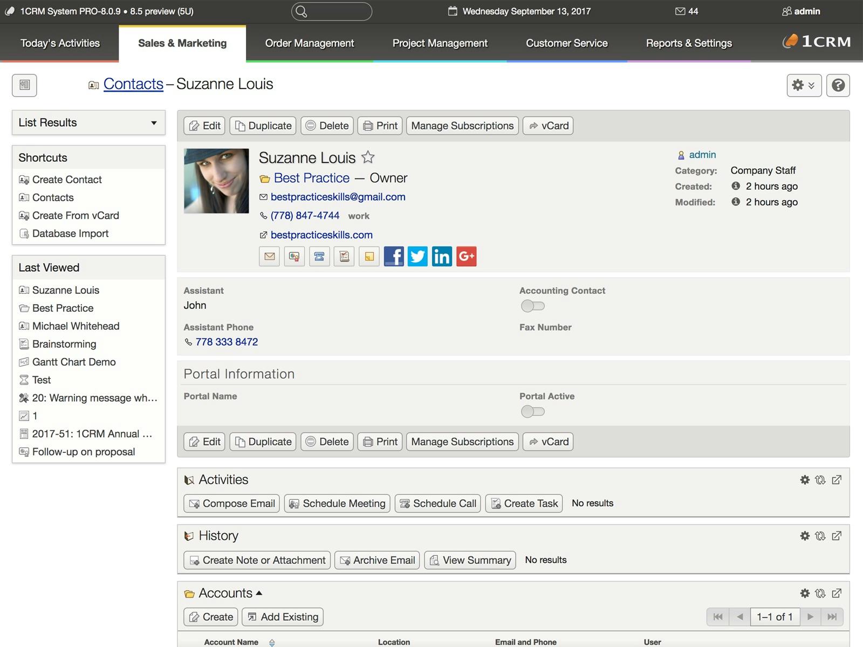Open Accounts panel in new window
The image size is (863, 647).
837,593
